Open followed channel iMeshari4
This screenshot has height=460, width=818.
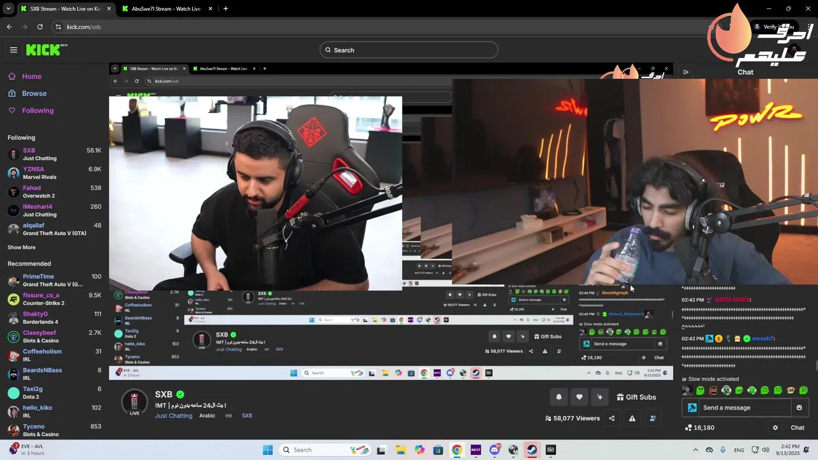[x=54, y=210]
